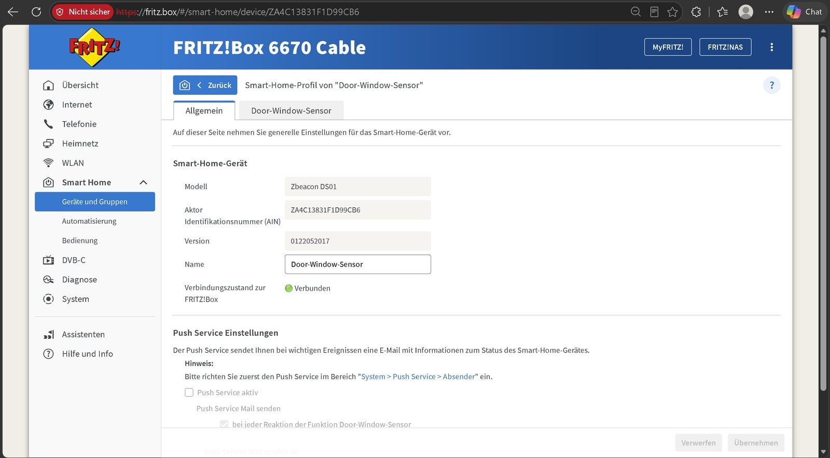Click the Hilfe und Info question icon
The image size is (830, 458).
pyautogui.click(x=48, y=354)
